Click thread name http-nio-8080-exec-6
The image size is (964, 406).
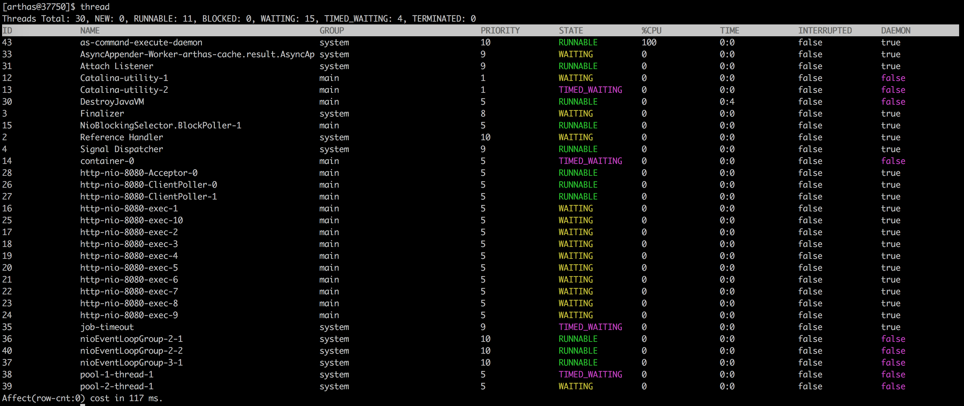click(129, 279)
